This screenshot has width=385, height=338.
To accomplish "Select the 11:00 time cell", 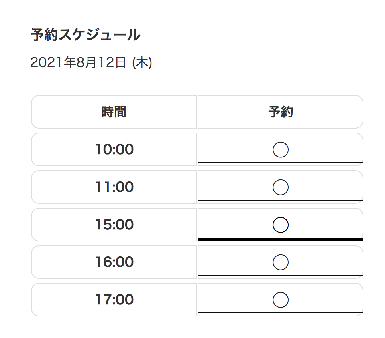I will 114,187.
